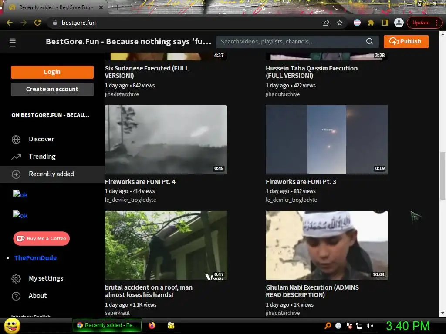Open the round striped extension icon
The width and height of the screenshot is (446, 334).
[x=357, y=23]
